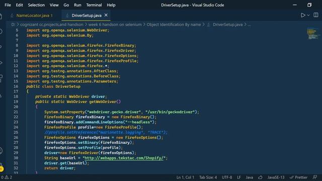The width and height of the screenshot is (322, 181).
Task: Click the 'getWebDriver' method name
Action: click(103, 102)
